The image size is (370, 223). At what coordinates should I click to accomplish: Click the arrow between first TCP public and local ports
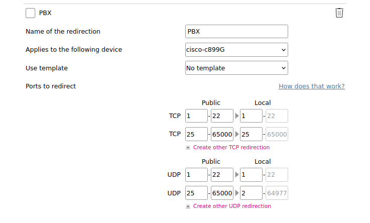pos(236,116)
